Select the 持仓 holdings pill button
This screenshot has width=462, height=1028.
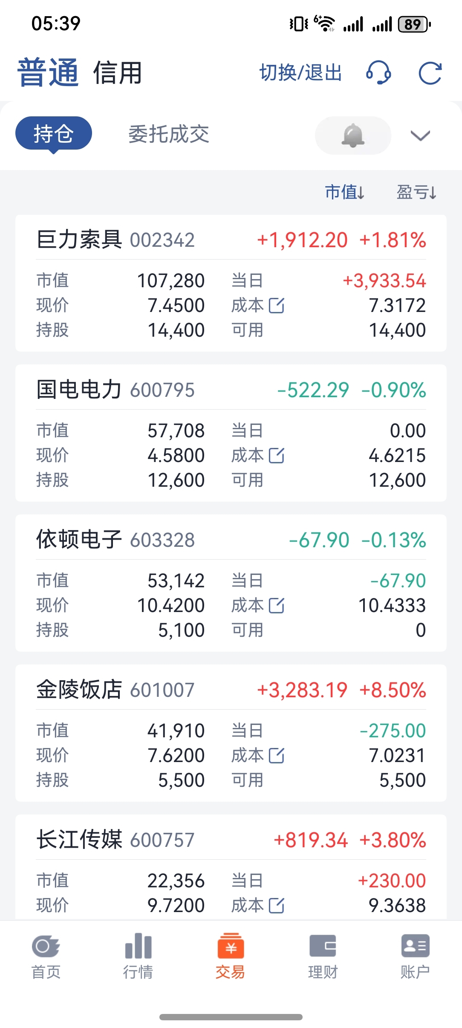click(x=54, y=134)
